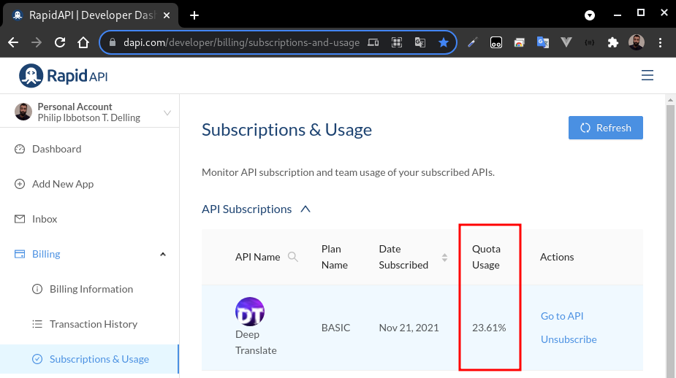Go to browser home page icon
Viewport: 676px width, 378px height.
coord(83,42)
